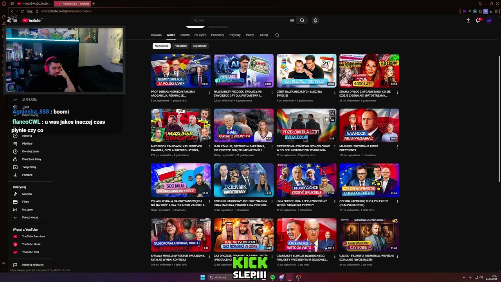The height and width of the screenshot is (282, 501).
Task: Open the Windows Start button
Action: pos(203,277)
